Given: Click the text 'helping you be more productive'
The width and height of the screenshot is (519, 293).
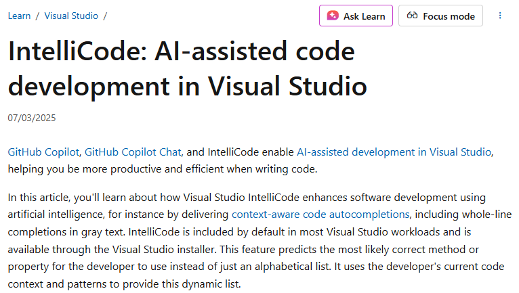Looking at the screenshot, I should click(x=81, y=168).
